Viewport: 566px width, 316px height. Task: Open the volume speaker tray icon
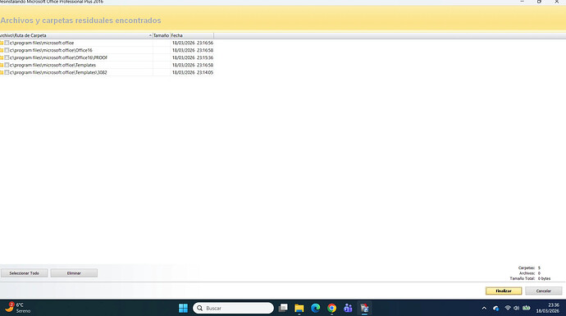[x=516, y=308]
